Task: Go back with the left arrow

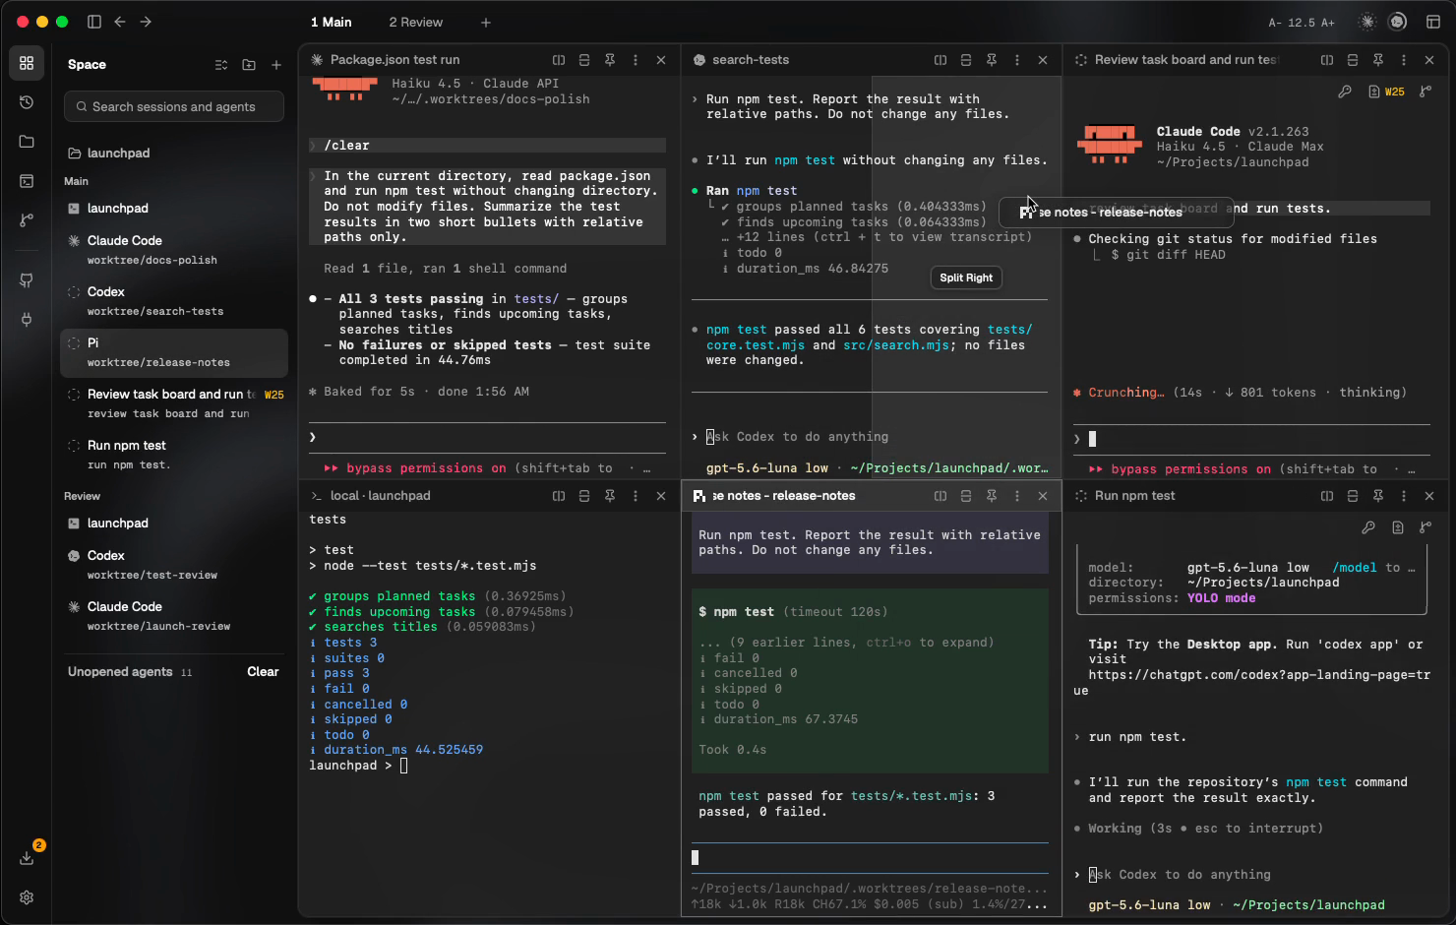Action: tap(120, 22)
